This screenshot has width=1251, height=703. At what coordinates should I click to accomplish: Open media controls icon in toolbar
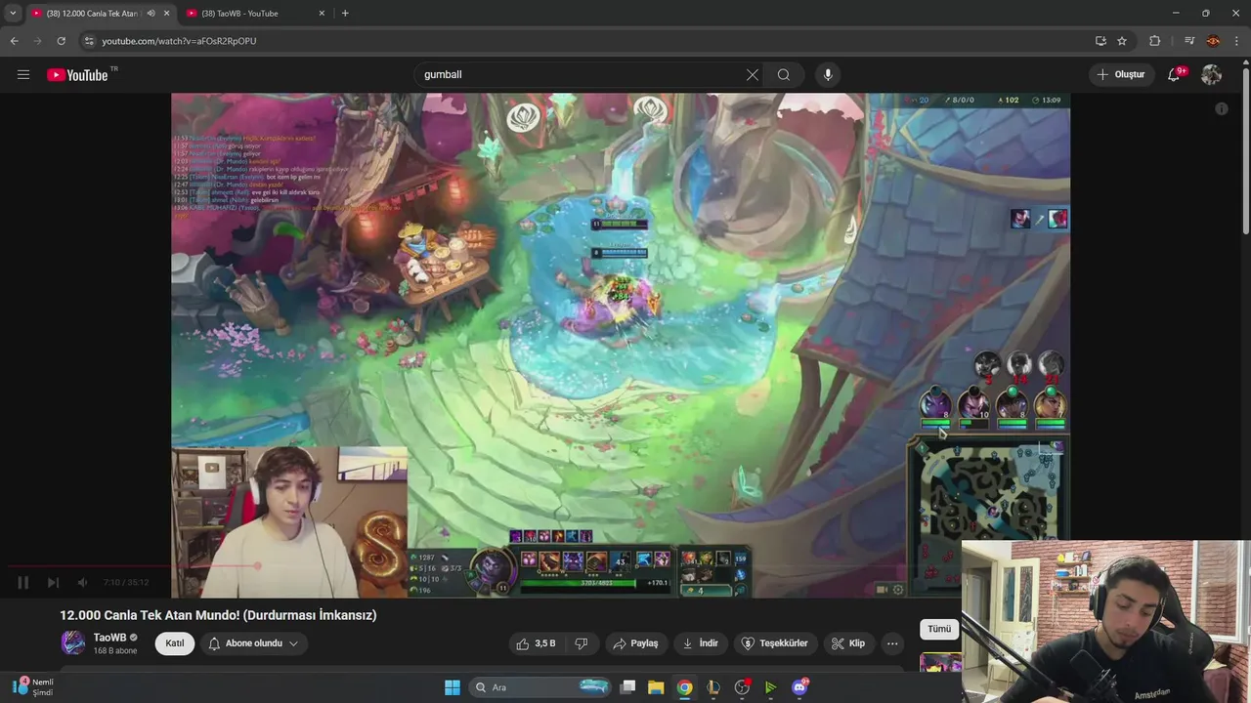pos(1189,41)
